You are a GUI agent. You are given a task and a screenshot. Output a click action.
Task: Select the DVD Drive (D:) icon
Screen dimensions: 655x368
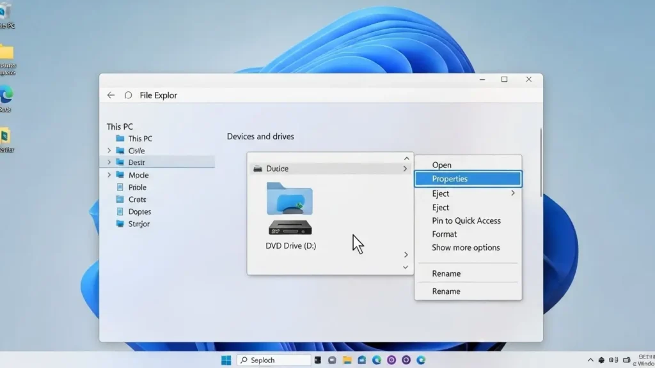[x=289, y=230]
